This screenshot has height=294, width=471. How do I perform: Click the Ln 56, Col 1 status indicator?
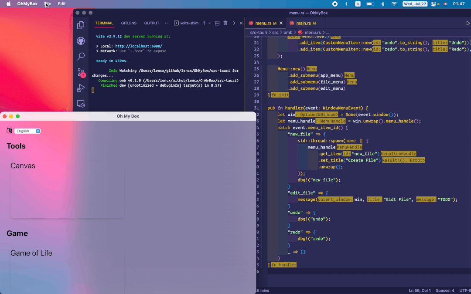tap(420, 291)
